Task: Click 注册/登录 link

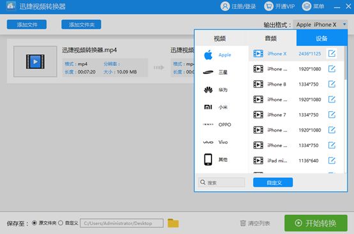Action: (x=243, y=6)
